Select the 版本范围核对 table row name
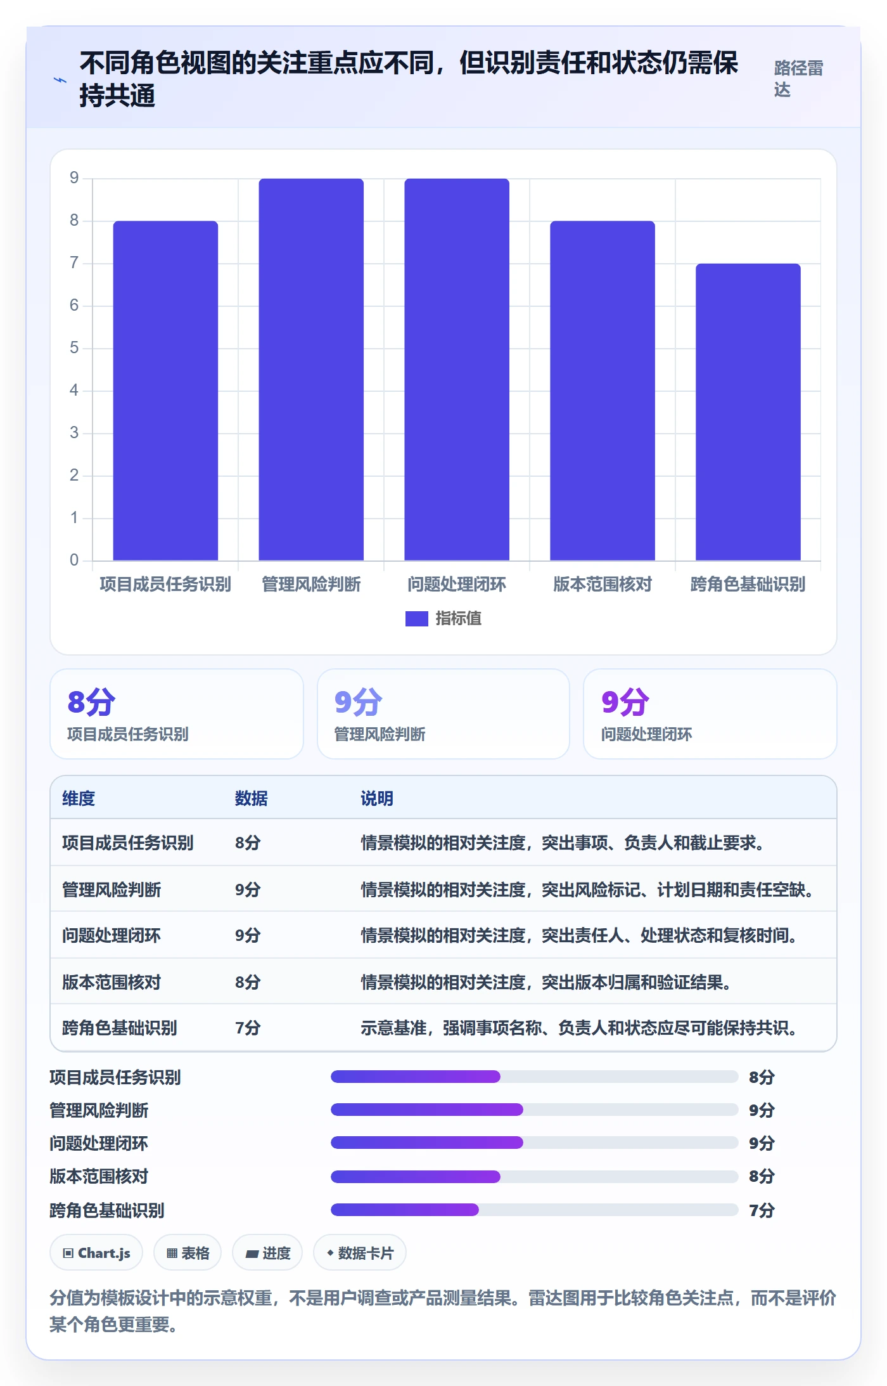Image resolution: width=887 pixels, height=1386 pixels. 112,982
